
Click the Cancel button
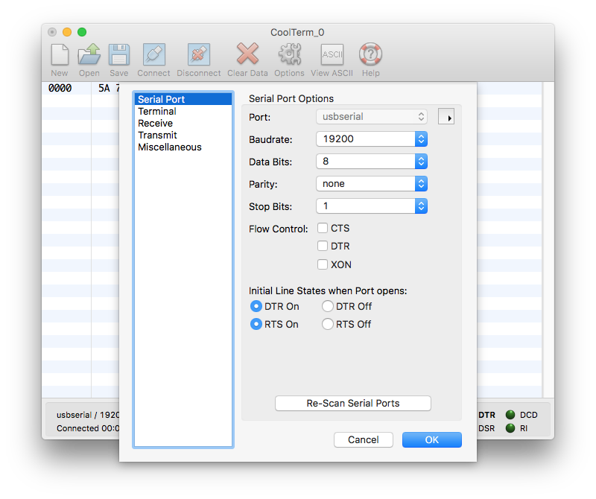coord(364,439)
